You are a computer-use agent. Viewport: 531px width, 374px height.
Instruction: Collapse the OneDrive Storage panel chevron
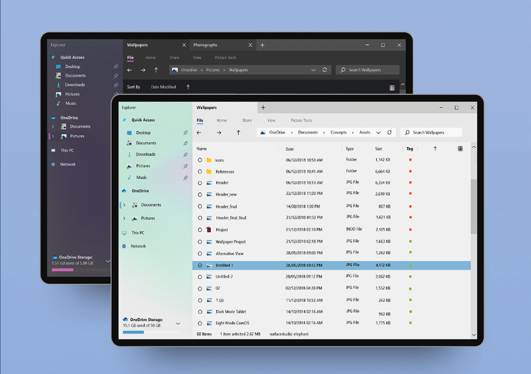tap(178, 323)
